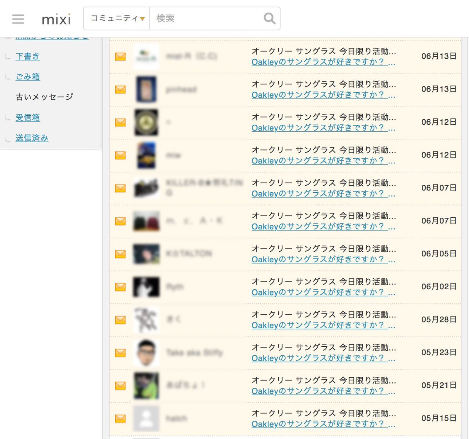469x439 pixels.
Task: Click envelope icon of first 06月12日 message
Action: point(120,122)
